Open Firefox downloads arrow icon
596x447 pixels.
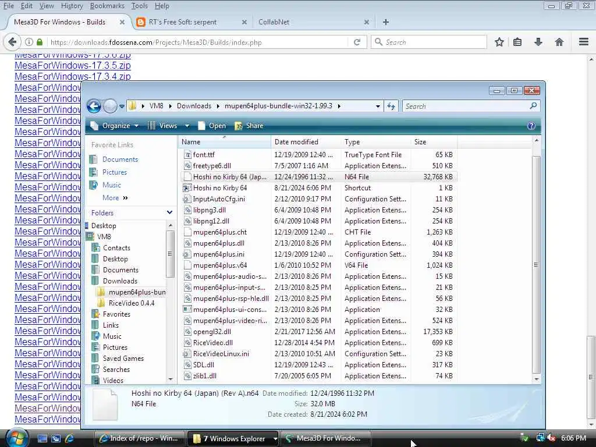(x=538, y=42)
